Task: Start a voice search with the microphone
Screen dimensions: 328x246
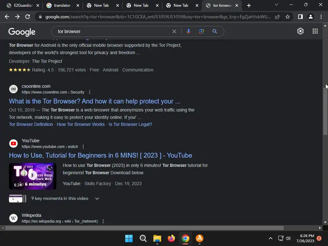Action: 188,31
